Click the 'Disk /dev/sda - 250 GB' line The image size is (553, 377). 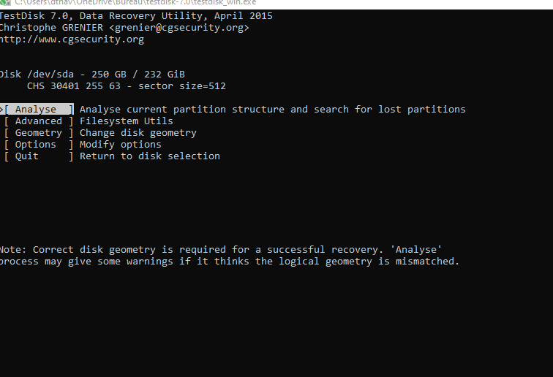(x=92, y=75)
